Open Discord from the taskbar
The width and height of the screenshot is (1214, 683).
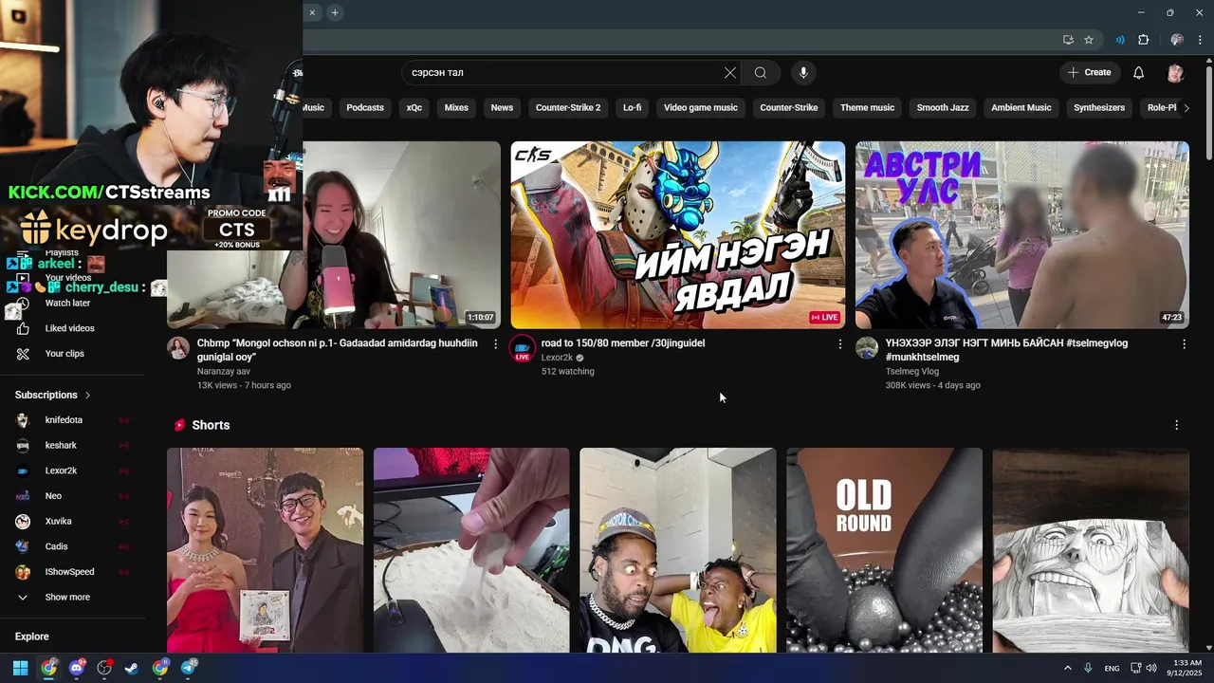[77, 668]
